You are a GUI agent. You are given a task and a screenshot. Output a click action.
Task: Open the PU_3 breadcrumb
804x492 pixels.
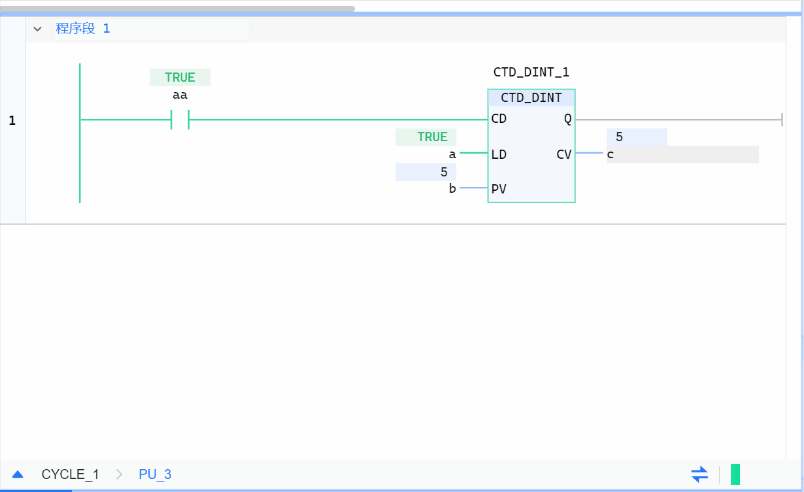point(155,474)
